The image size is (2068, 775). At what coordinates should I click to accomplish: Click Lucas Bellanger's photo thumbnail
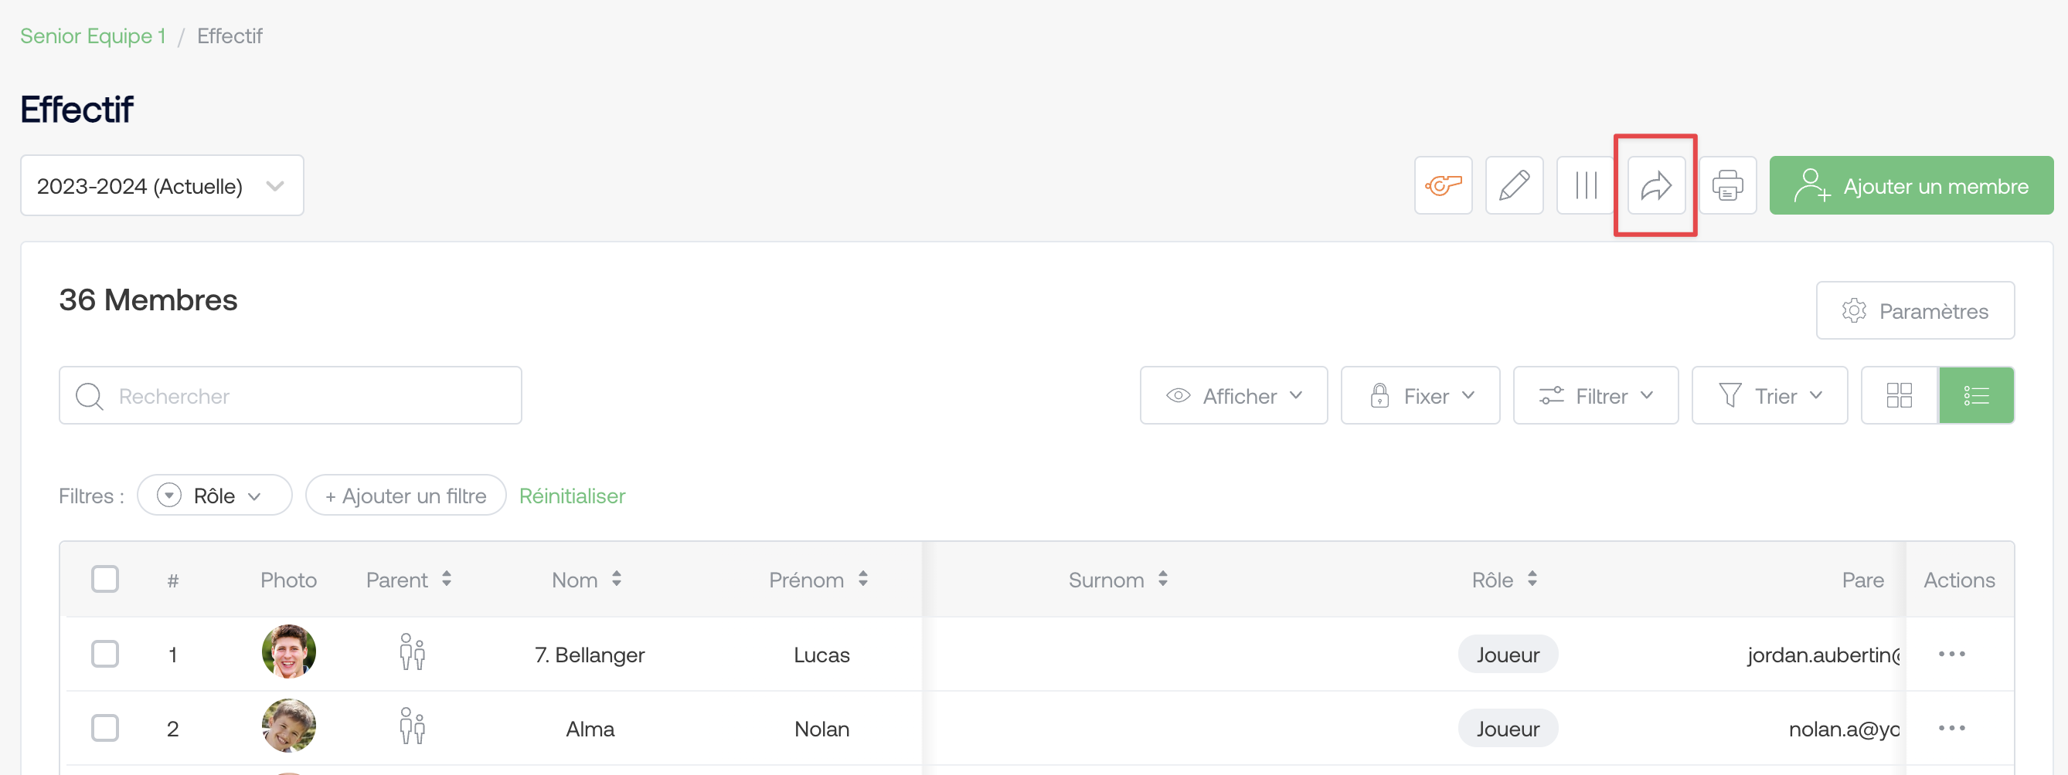288,651
